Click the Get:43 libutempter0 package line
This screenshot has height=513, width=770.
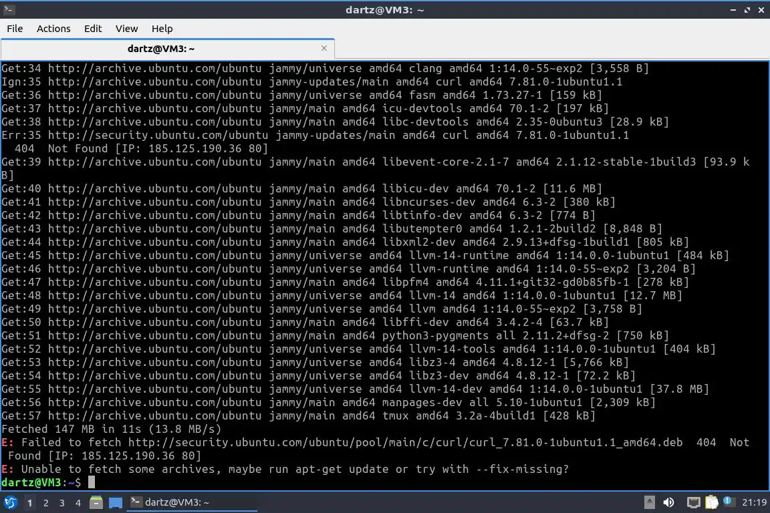pos(332,228)
